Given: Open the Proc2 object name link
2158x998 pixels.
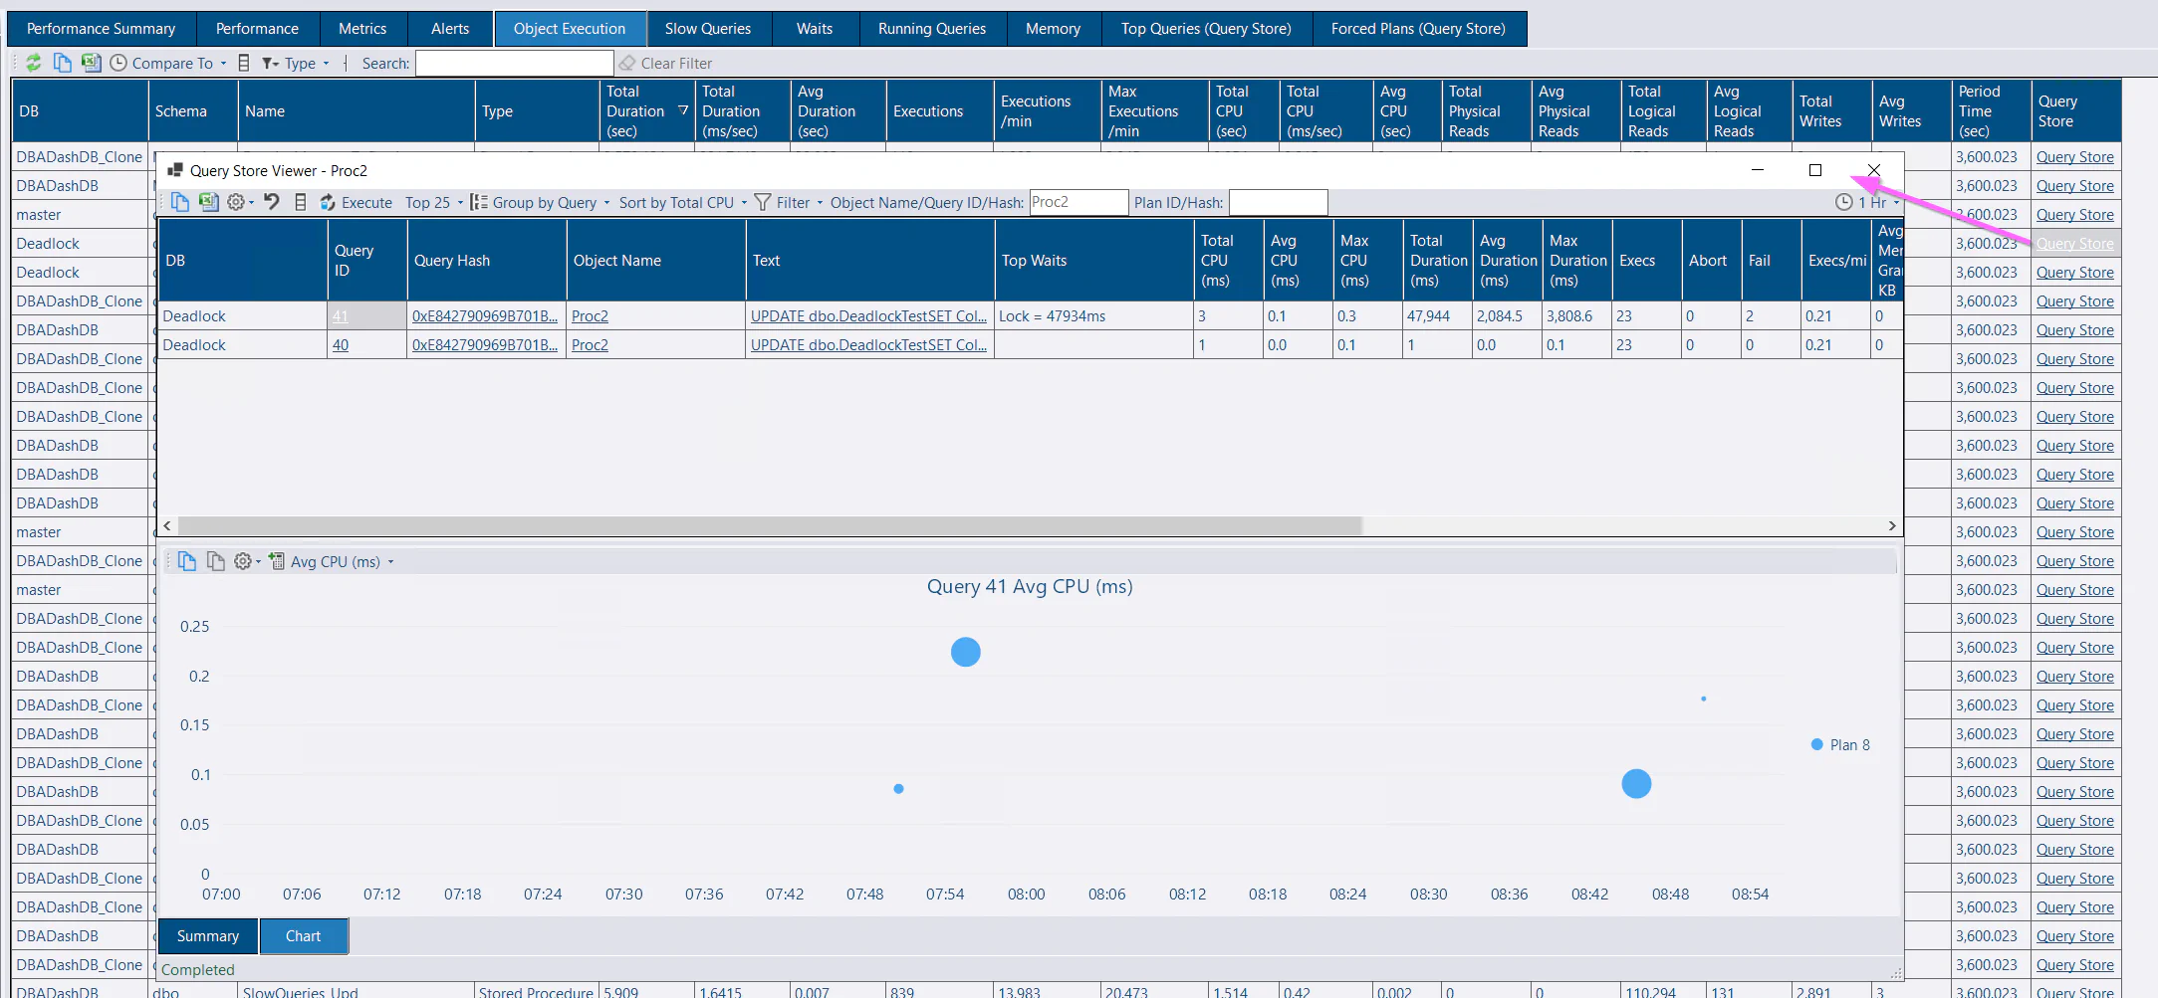Looking at the screenshot, I should click(590, 315).
